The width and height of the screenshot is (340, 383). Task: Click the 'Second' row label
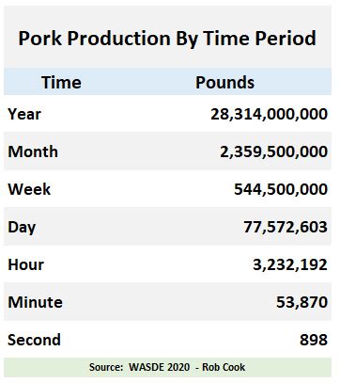click(x=34, y=340)
